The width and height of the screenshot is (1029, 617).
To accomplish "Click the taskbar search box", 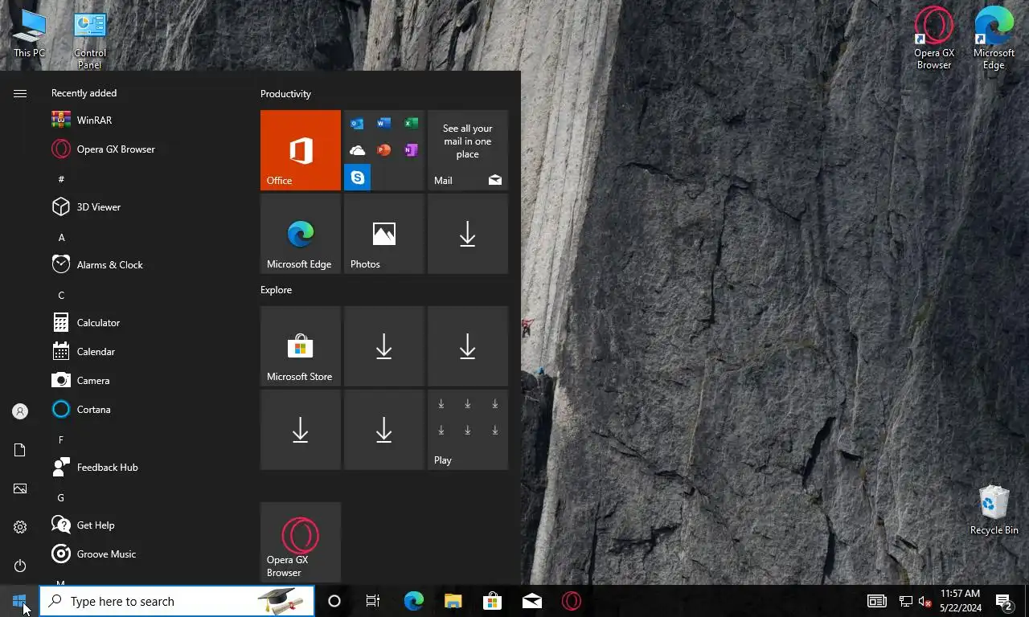I will pyautogui.click(x=177, y=601).
